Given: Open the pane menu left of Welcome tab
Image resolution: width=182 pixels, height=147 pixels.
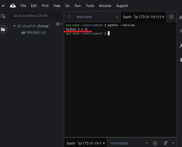Looking at the screenshot, I should (x=69, y=17).
